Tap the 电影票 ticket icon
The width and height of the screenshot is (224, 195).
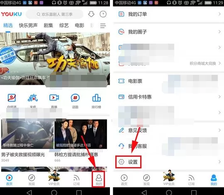(x=121, y=81)
